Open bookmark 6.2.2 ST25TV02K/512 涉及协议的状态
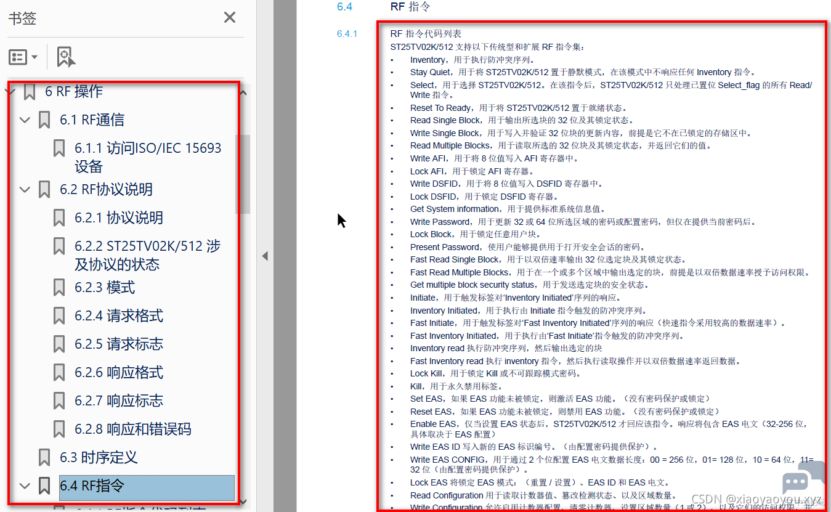The image size is (831, 512). click(147, 255)
